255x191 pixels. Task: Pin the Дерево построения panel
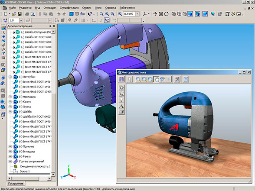(50, 26)
